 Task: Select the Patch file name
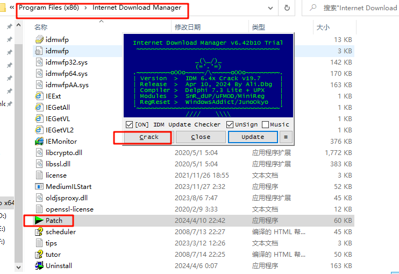54,221
